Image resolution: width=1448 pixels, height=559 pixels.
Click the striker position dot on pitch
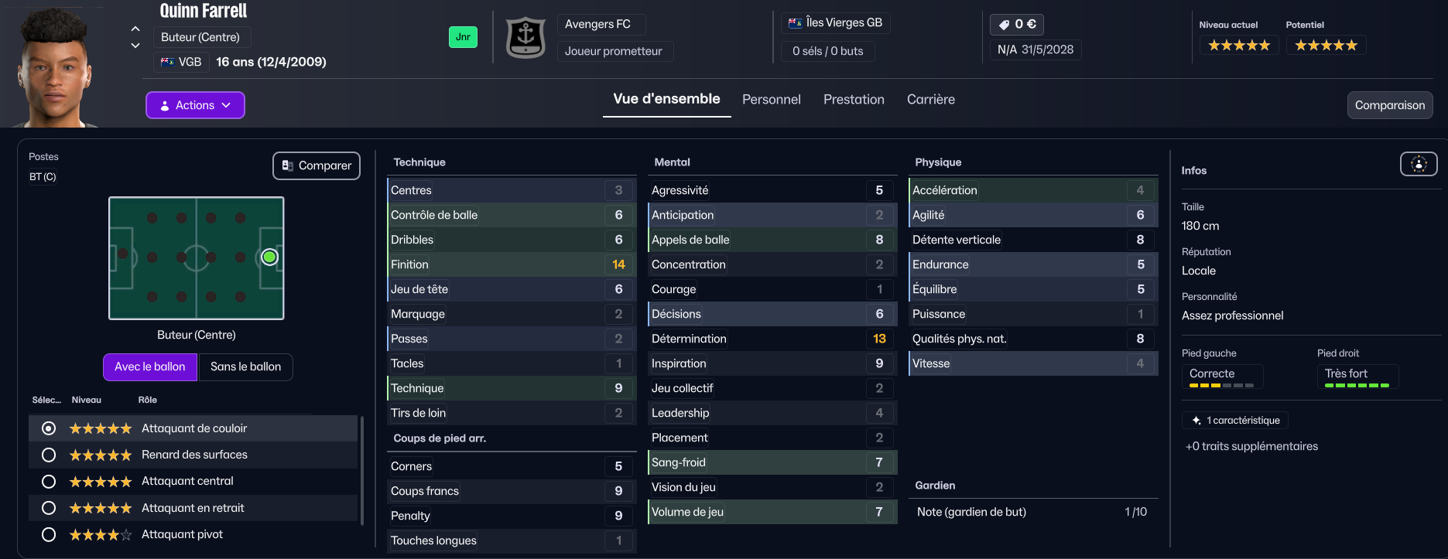pos(269,257)
